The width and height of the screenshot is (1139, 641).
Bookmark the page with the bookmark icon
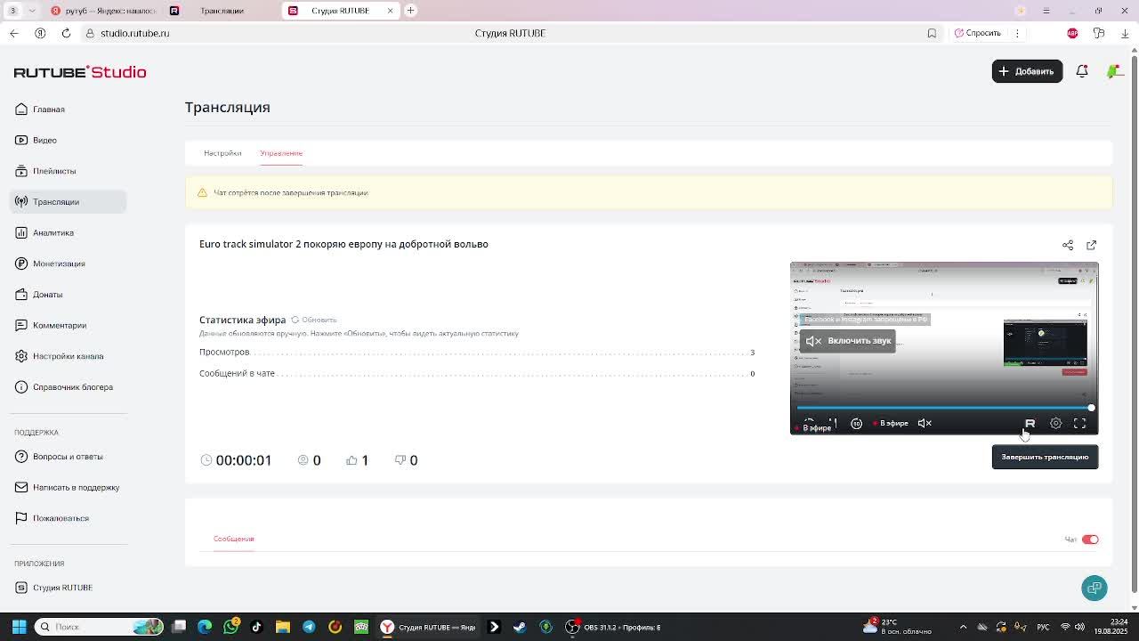pos(932,33)
